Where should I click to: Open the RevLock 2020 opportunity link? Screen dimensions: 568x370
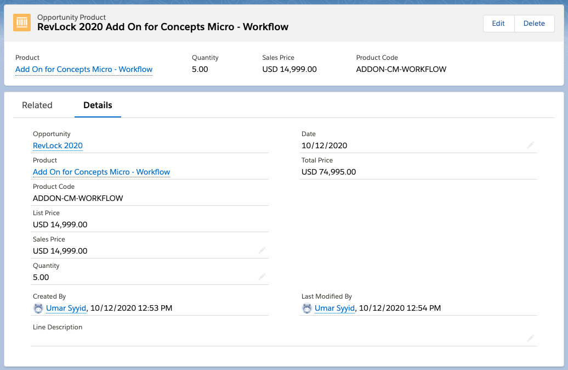[x=58, y=145]
